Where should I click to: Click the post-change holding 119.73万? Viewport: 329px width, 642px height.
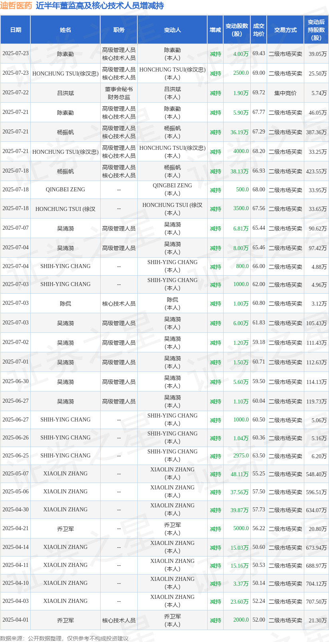tap(316, 401)
